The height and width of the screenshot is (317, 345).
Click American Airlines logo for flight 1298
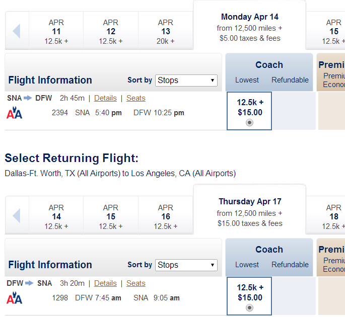coord(14,298)
